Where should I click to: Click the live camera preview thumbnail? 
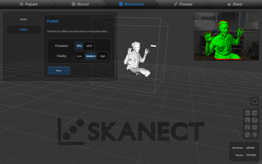coord(226,36)
